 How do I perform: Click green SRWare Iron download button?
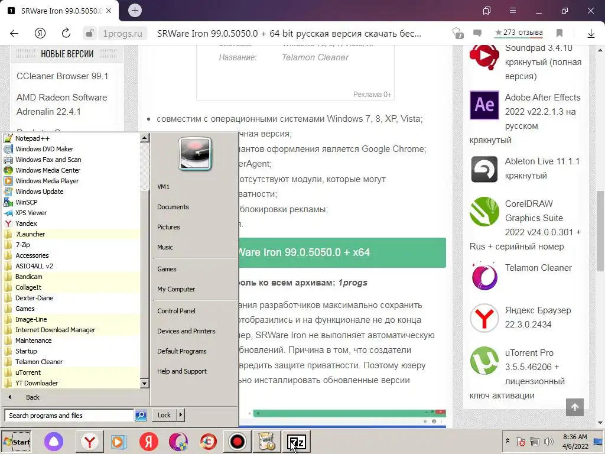[342, 252]
